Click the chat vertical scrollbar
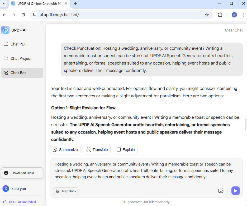247x206 pixels. [245, 125]
